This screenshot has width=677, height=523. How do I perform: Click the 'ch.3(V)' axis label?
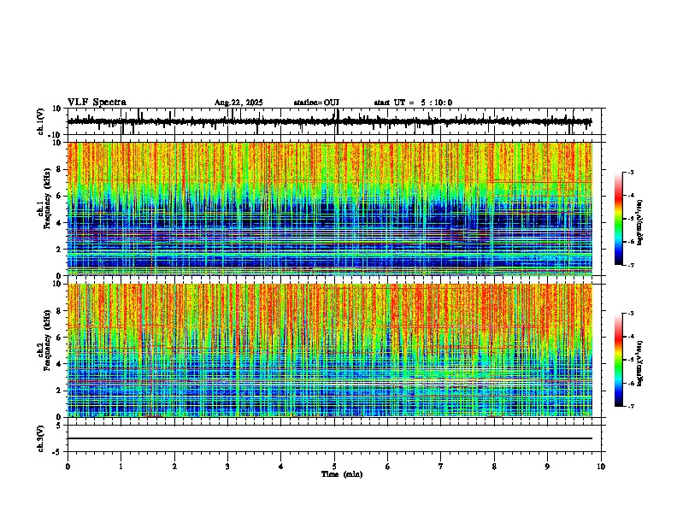click(41, 439)
